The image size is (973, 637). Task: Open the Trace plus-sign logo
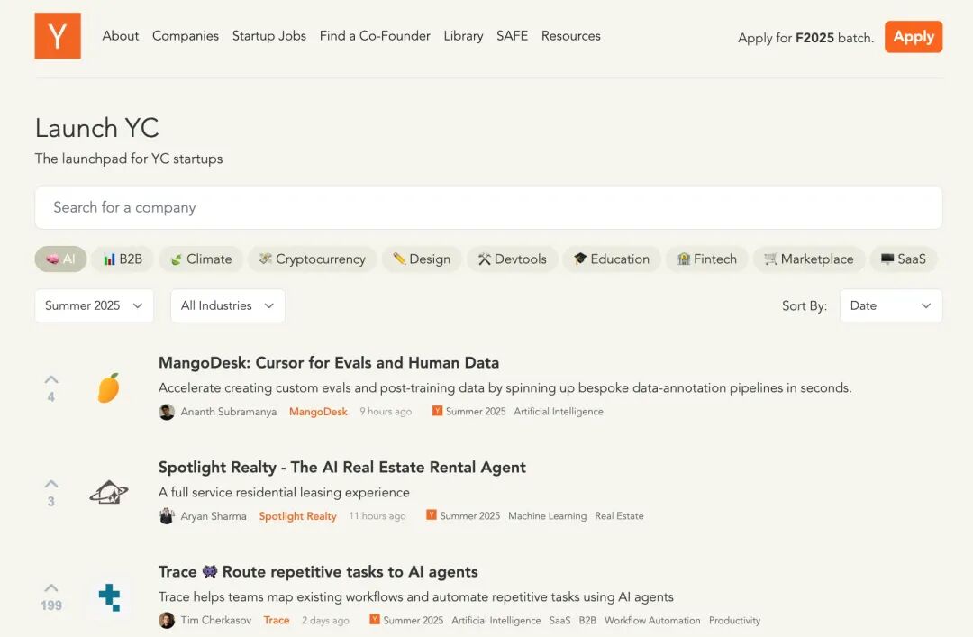(x=109, y=597)
